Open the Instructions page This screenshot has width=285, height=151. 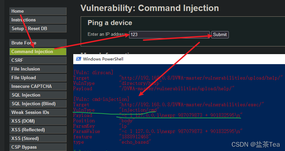click(x=38, y=20)
